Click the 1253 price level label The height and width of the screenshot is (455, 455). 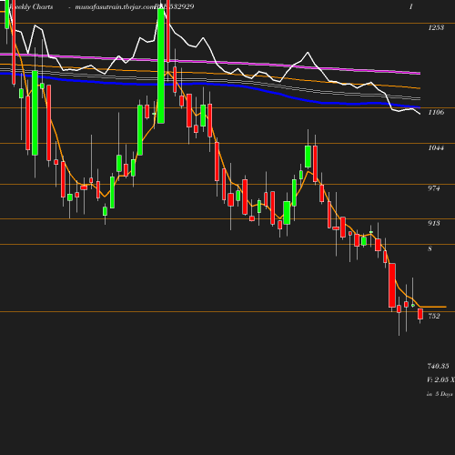(x=436, y=27)
